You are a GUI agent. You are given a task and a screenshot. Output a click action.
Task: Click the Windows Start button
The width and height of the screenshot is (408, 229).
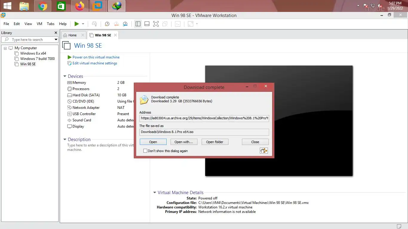tap(7, 6)
